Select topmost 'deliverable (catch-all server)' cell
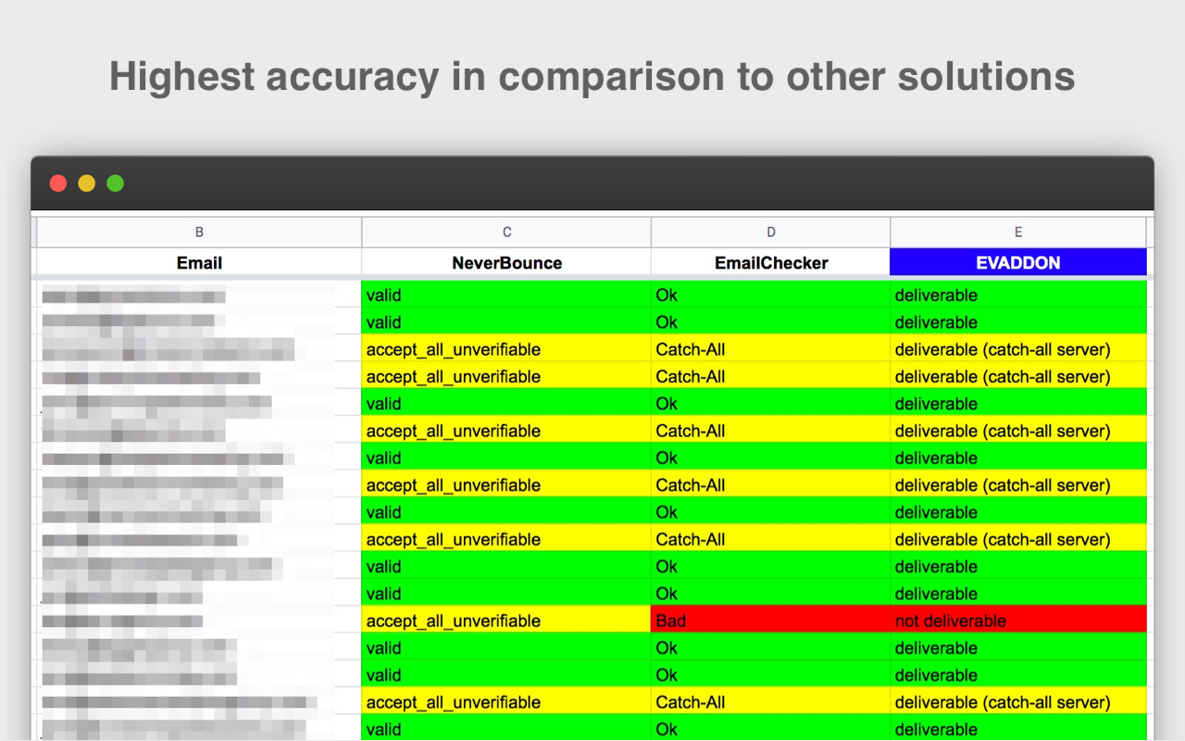Image resolution: width=1185 pixels, height=741 pixels. point(1018,348)
